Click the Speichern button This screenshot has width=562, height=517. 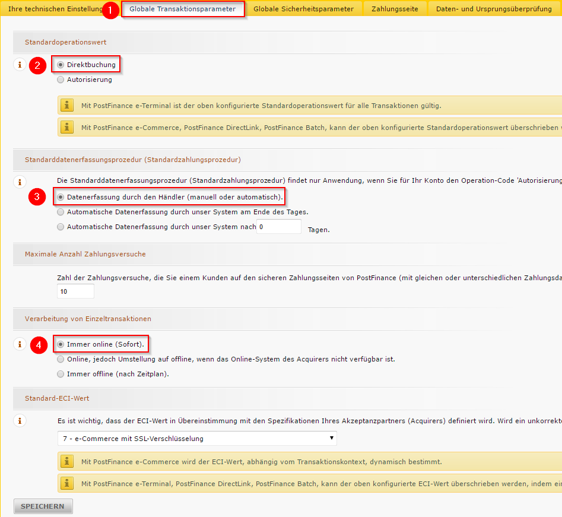[43, 506]
